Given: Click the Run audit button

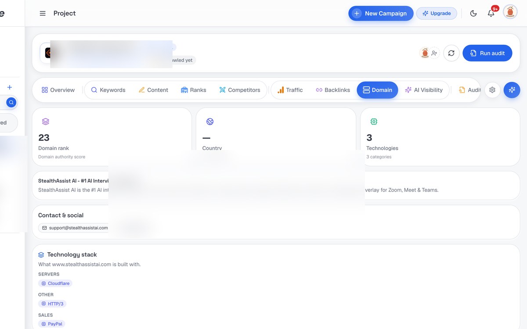Looking at the screenshot, I should (x=487, y=53).
